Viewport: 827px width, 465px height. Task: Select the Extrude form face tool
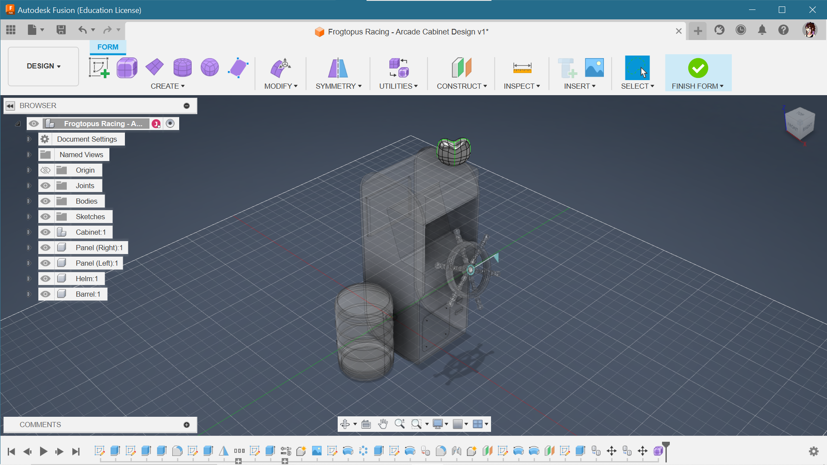[x=238, y=68]
